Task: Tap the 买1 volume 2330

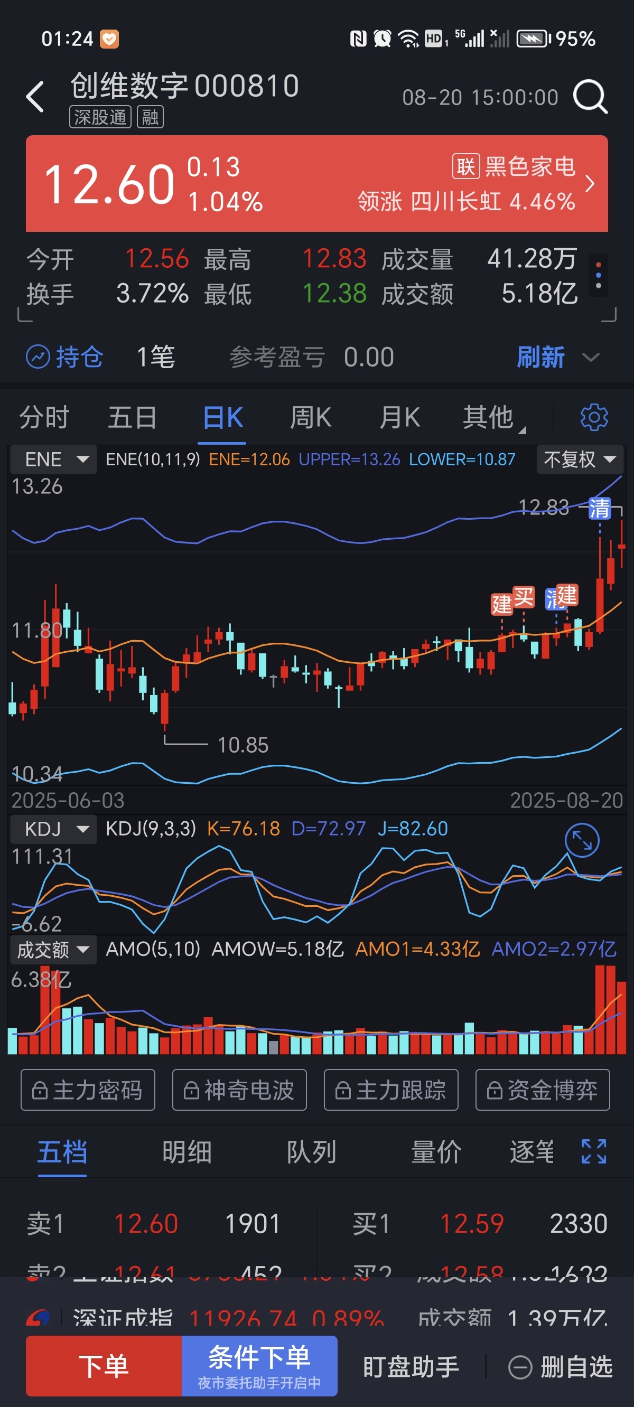Action: [x=579, y=1224]
